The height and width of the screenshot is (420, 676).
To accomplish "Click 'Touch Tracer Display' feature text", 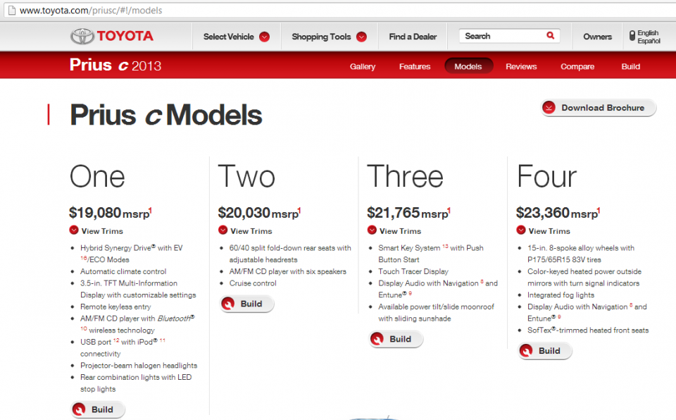I will click(413, 271).
